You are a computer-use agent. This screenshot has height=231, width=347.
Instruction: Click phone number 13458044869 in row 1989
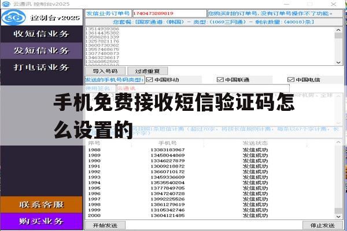pyautogui.click(x=168, y=155)
